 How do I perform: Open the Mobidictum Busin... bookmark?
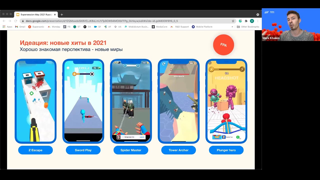pos(136,27)
